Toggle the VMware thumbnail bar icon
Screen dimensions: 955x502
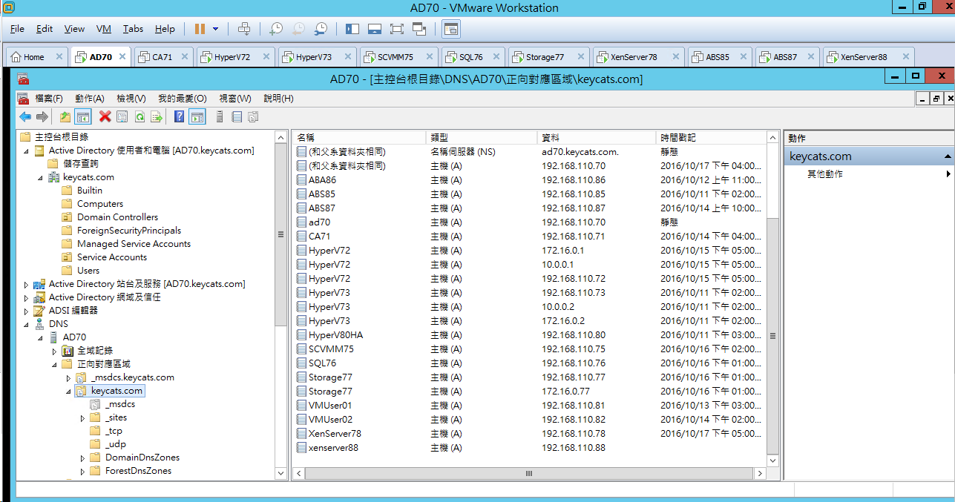coord(375,29)
